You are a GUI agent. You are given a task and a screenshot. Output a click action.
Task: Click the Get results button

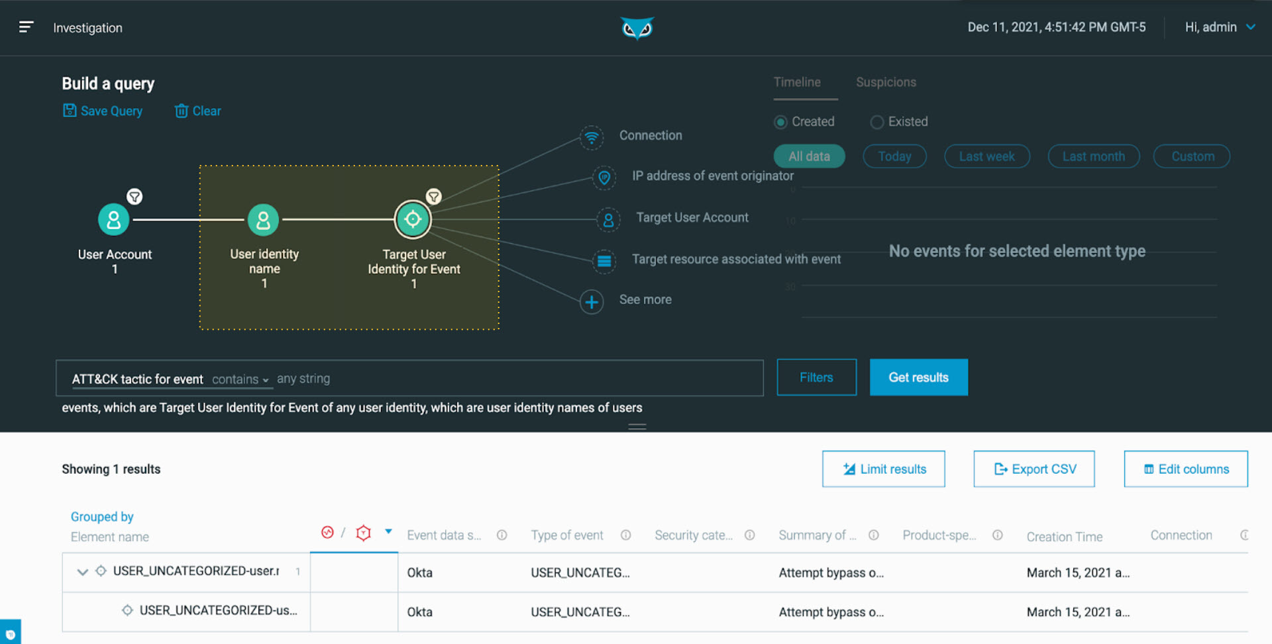coord(918,377)
